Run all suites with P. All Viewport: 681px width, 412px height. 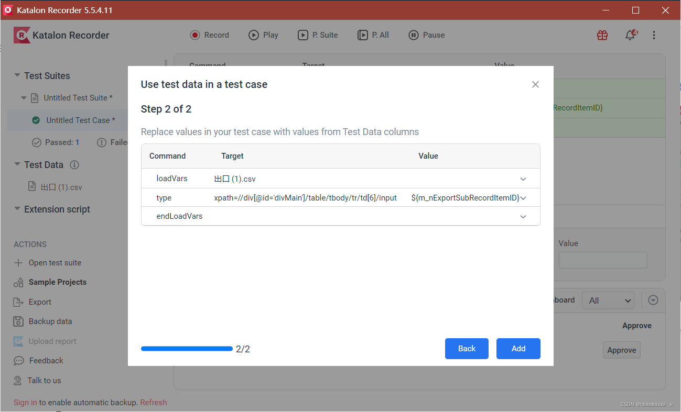click(373, 35)
